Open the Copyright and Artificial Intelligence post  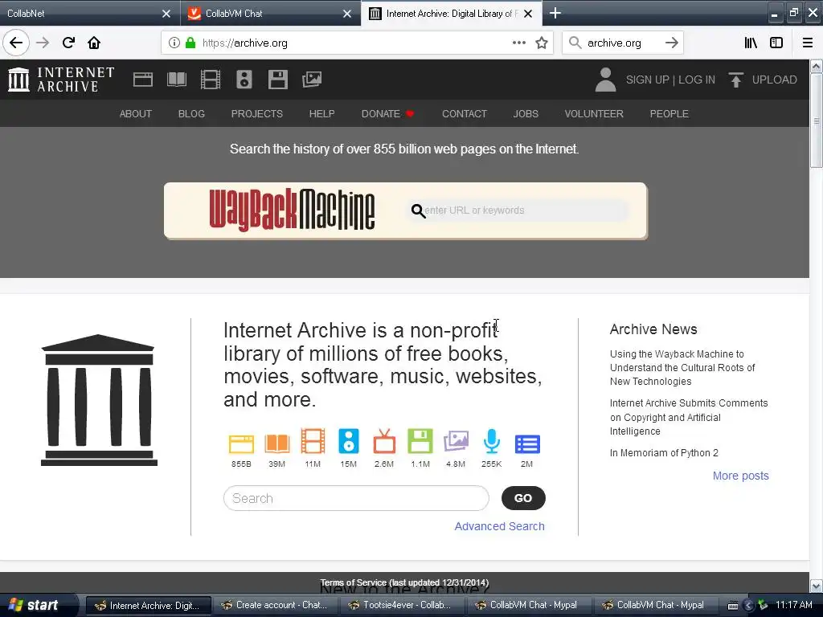pos(689,417)
